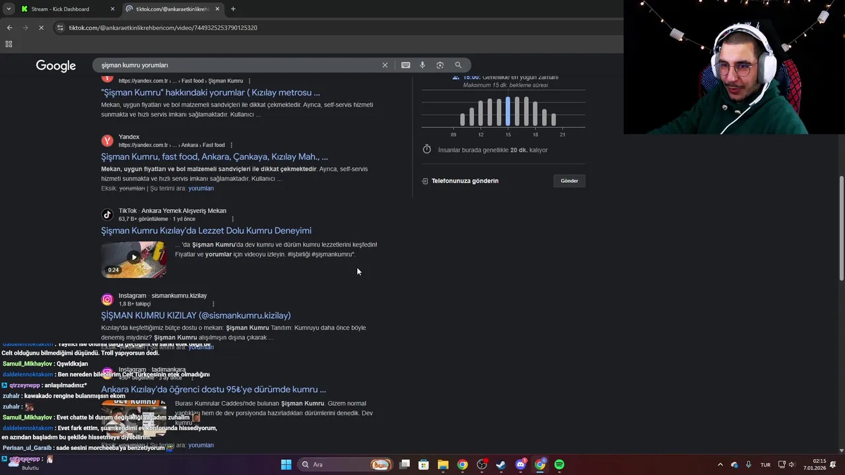Open the on-screen keyboard input tool
845x475 pixels.
405,65
